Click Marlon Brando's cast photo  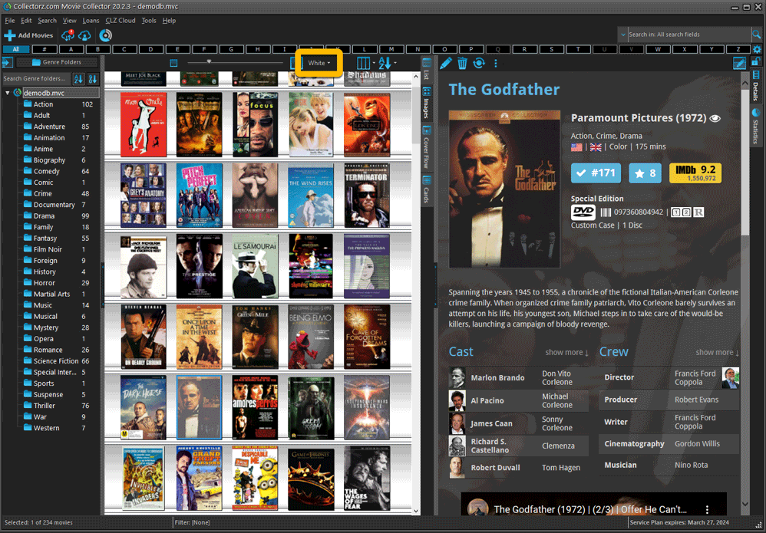[x=457, y=378]
